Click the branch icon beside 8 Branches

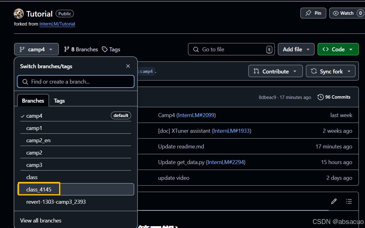pos(67,49)
